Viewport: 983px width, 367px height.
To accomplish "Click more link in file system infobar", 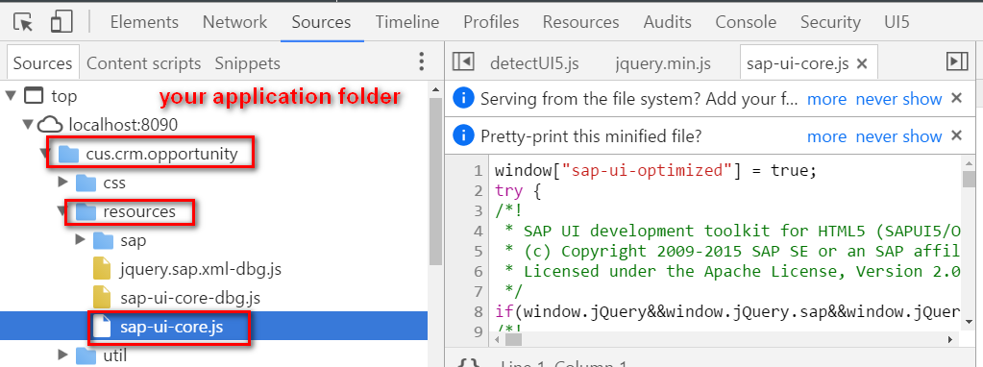I will [827, 99].
